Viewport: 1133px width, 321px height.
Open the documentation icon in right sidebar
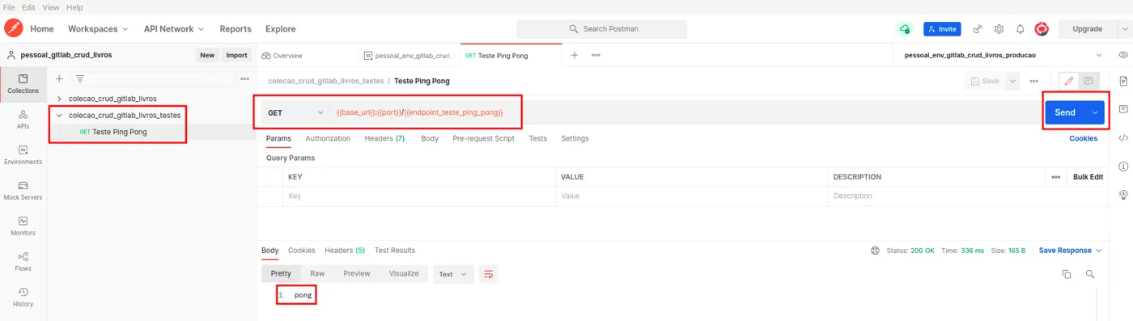click(x=1123, y=81)
